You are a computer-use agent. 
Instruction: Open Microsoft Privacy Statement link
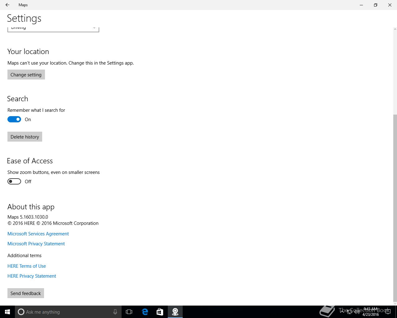[x=36, y=243]
